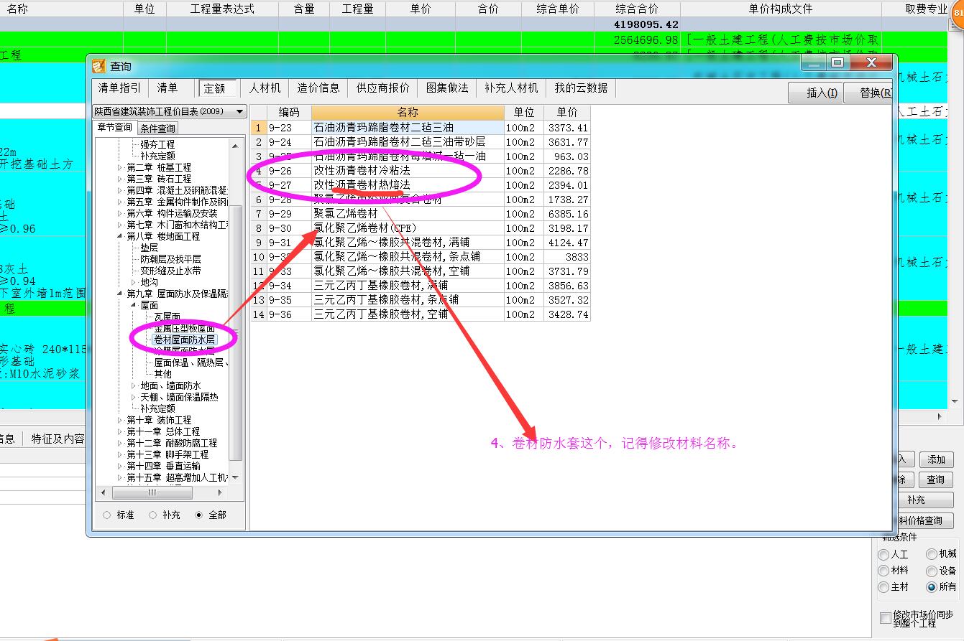Collapse 第八章 楼地面工程 node
This screenshot has width=964, height=641.
[x=121, y=236]
